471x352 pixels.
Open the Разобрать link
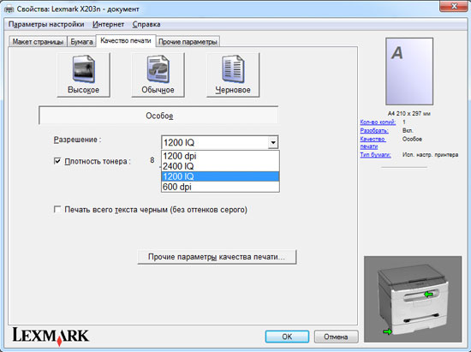click(374, 131)
